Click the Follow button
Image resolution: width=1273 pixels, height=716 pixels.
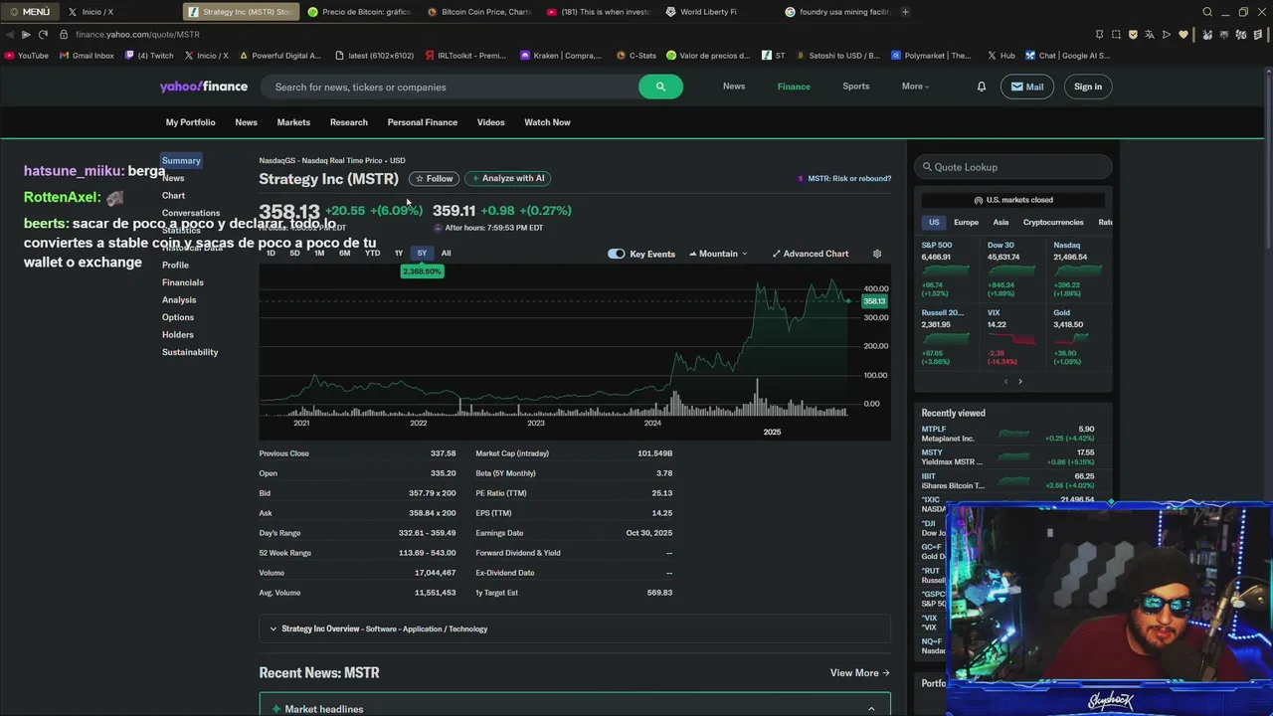[x=434, y=179]
